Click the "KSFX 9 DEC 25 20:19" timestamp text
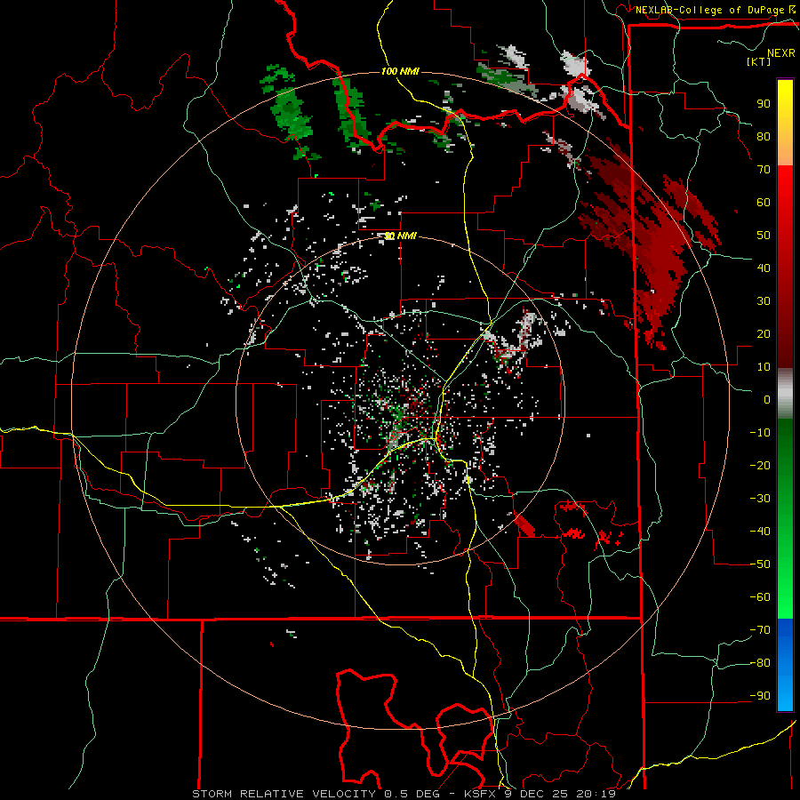Screen dimensions: 800x800 540,794
